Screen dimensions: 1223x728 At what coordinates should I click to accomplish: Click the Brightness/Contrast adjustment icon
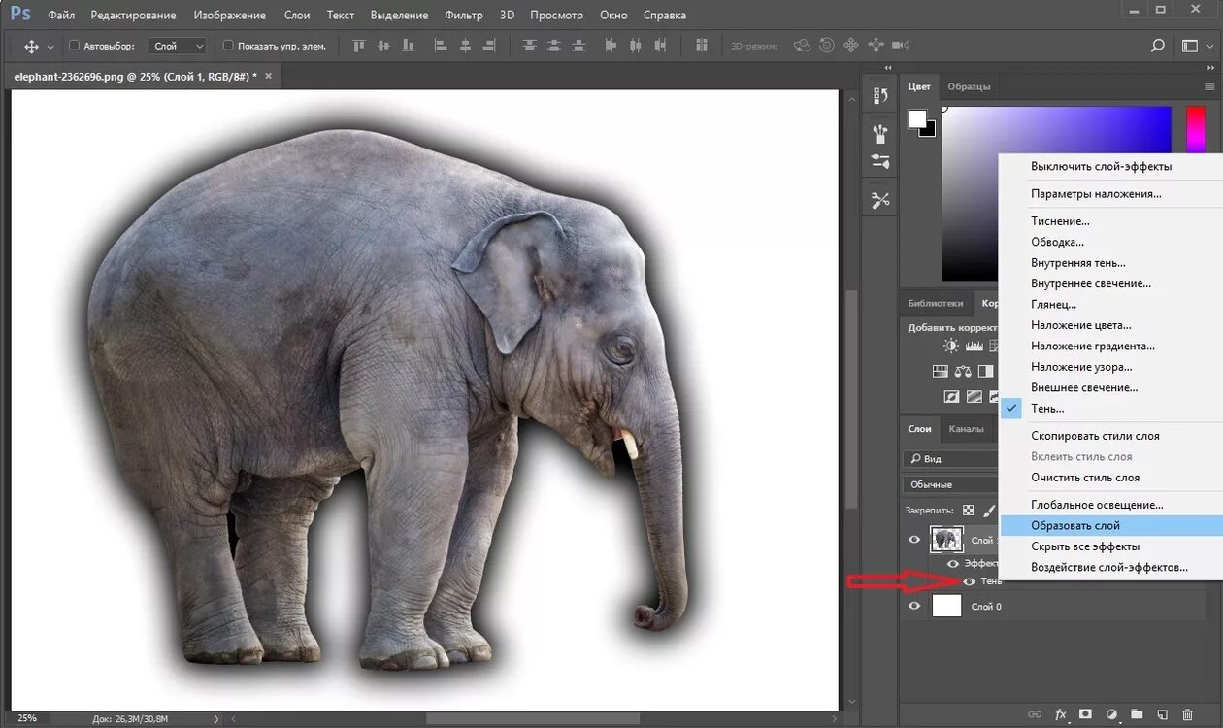pos(950,346)
